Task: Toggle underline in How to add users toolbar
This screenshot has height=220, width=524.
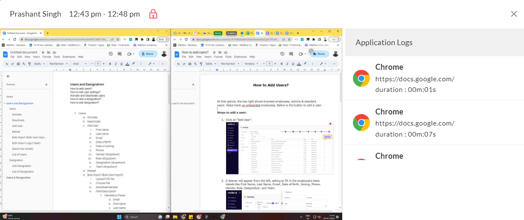Action: click(293, 64)
